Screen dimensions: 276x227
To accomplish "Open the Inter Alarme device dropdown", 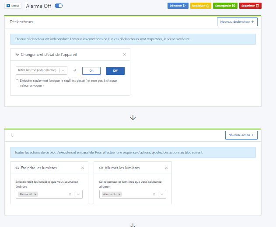I will (41, 70).
